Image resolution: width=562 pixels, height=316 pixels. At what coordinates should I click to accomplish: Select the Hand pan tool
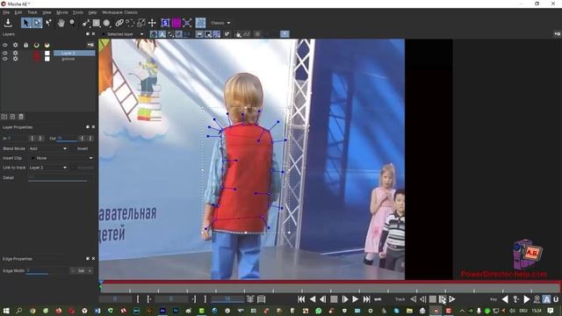click(x=61, y=23)
